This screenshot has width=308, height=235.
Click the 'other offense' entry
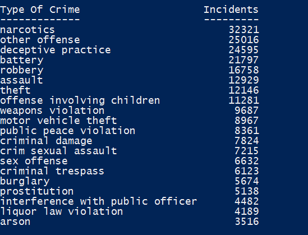tap(40, 40)
